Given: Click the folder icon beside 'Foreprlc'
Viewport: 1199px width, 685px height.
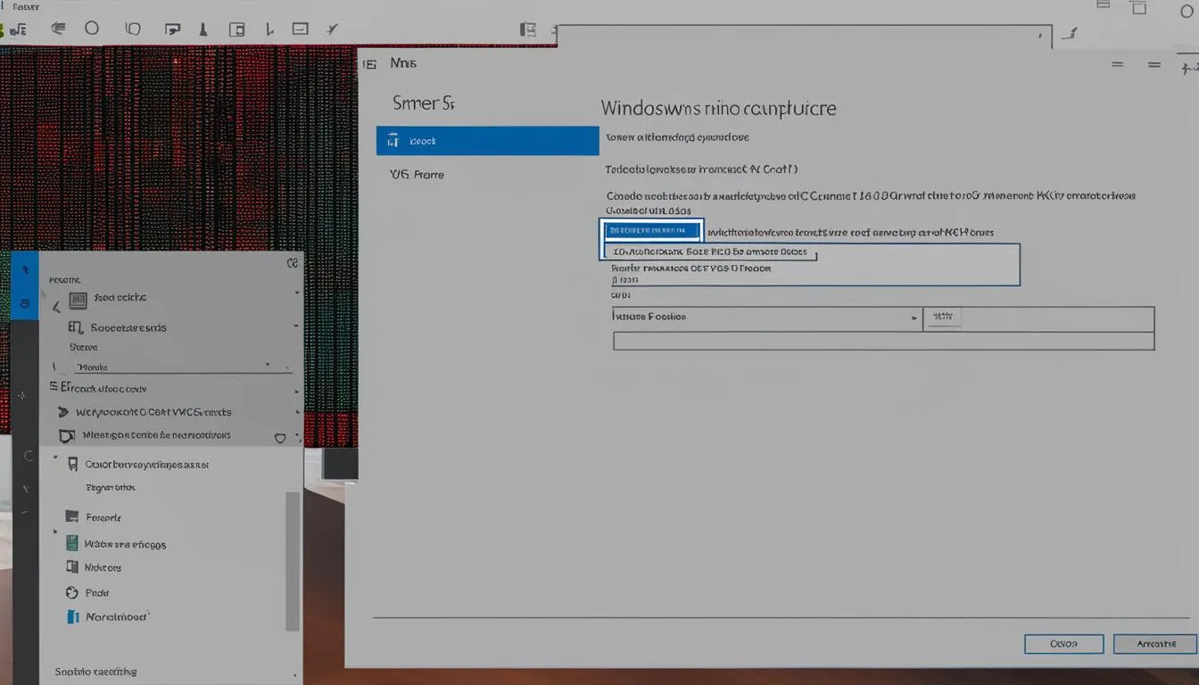Looking at the screenshot, I should point(72,516).
